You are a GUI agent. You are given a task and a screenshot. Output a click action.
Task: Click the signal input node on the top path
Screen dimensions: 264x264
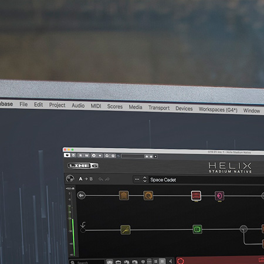[81, 195]
